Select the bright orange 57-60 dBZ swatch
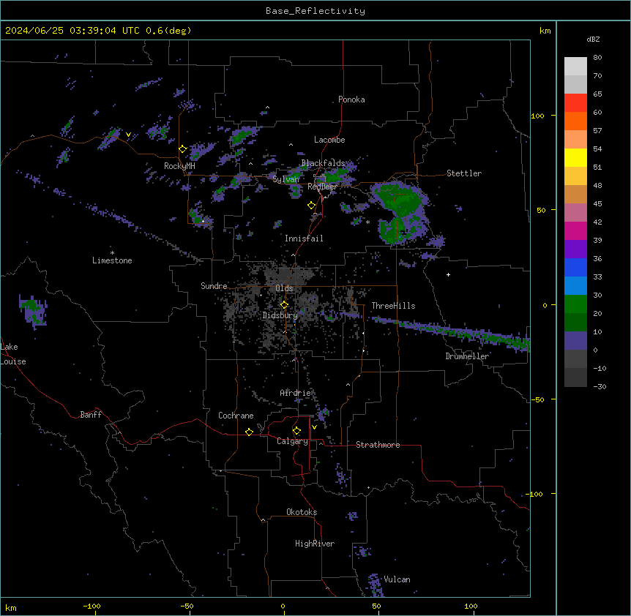The height and width of the screenshot is (616, 631). [x=575, y=121]
